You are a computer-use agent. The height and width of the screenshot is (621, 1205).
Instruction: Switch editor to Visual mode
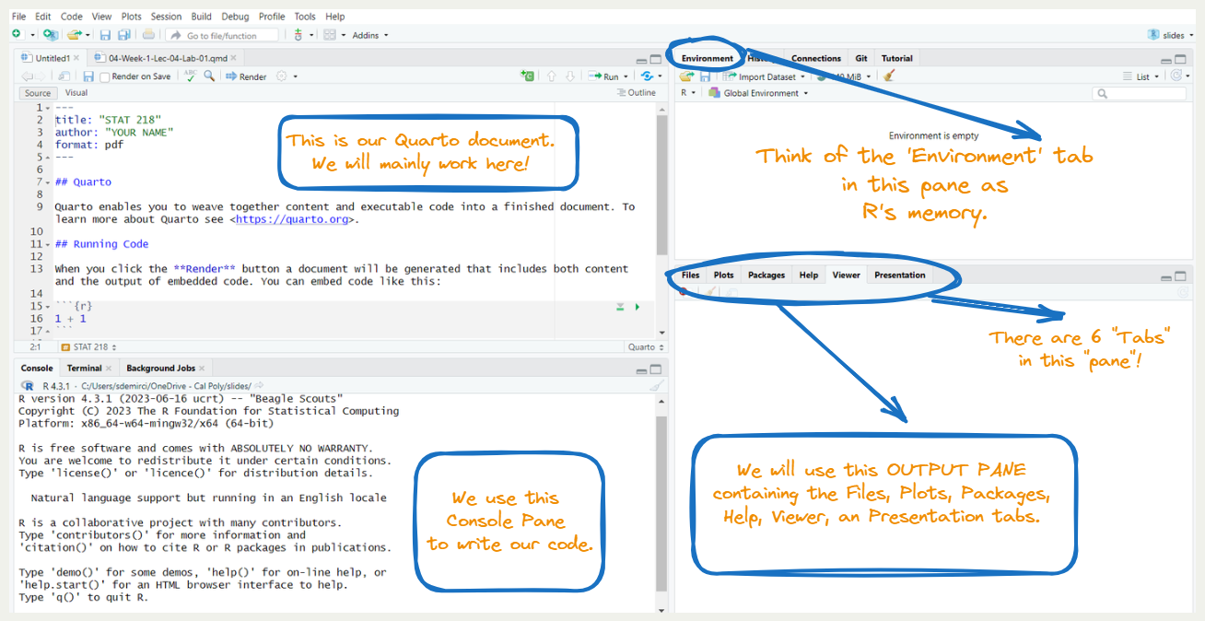coord(76,93)
